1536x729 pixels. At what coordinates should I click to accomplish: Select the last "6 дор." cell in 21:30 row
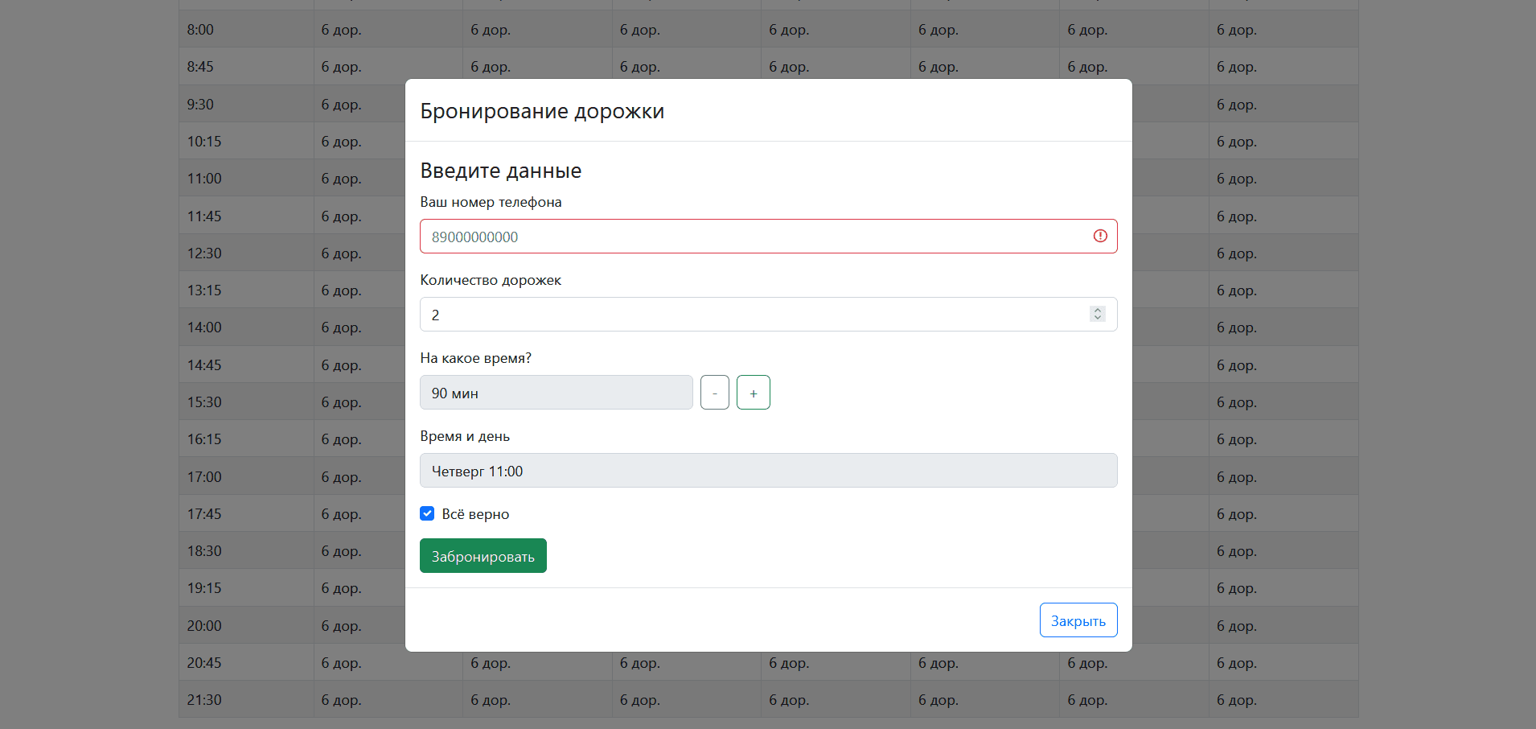pyautogui.click(x=1236, y=700)
